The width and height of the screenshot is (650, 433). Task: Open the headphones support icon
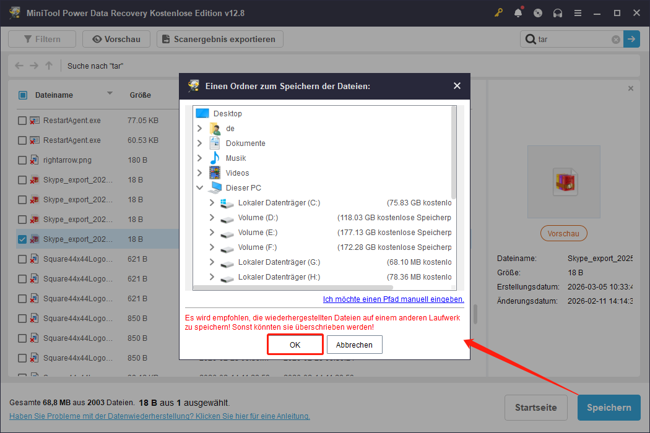click(558, 13)
